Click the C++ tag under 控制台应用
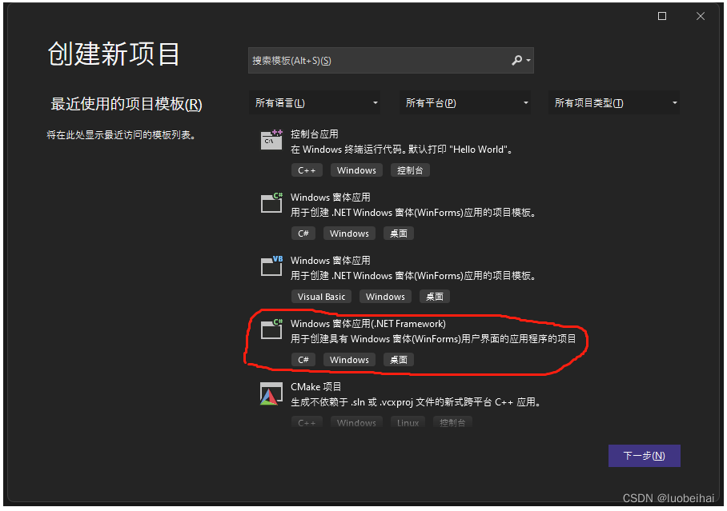This screenshot has height=511, width=727. click(x=307, y=170)
